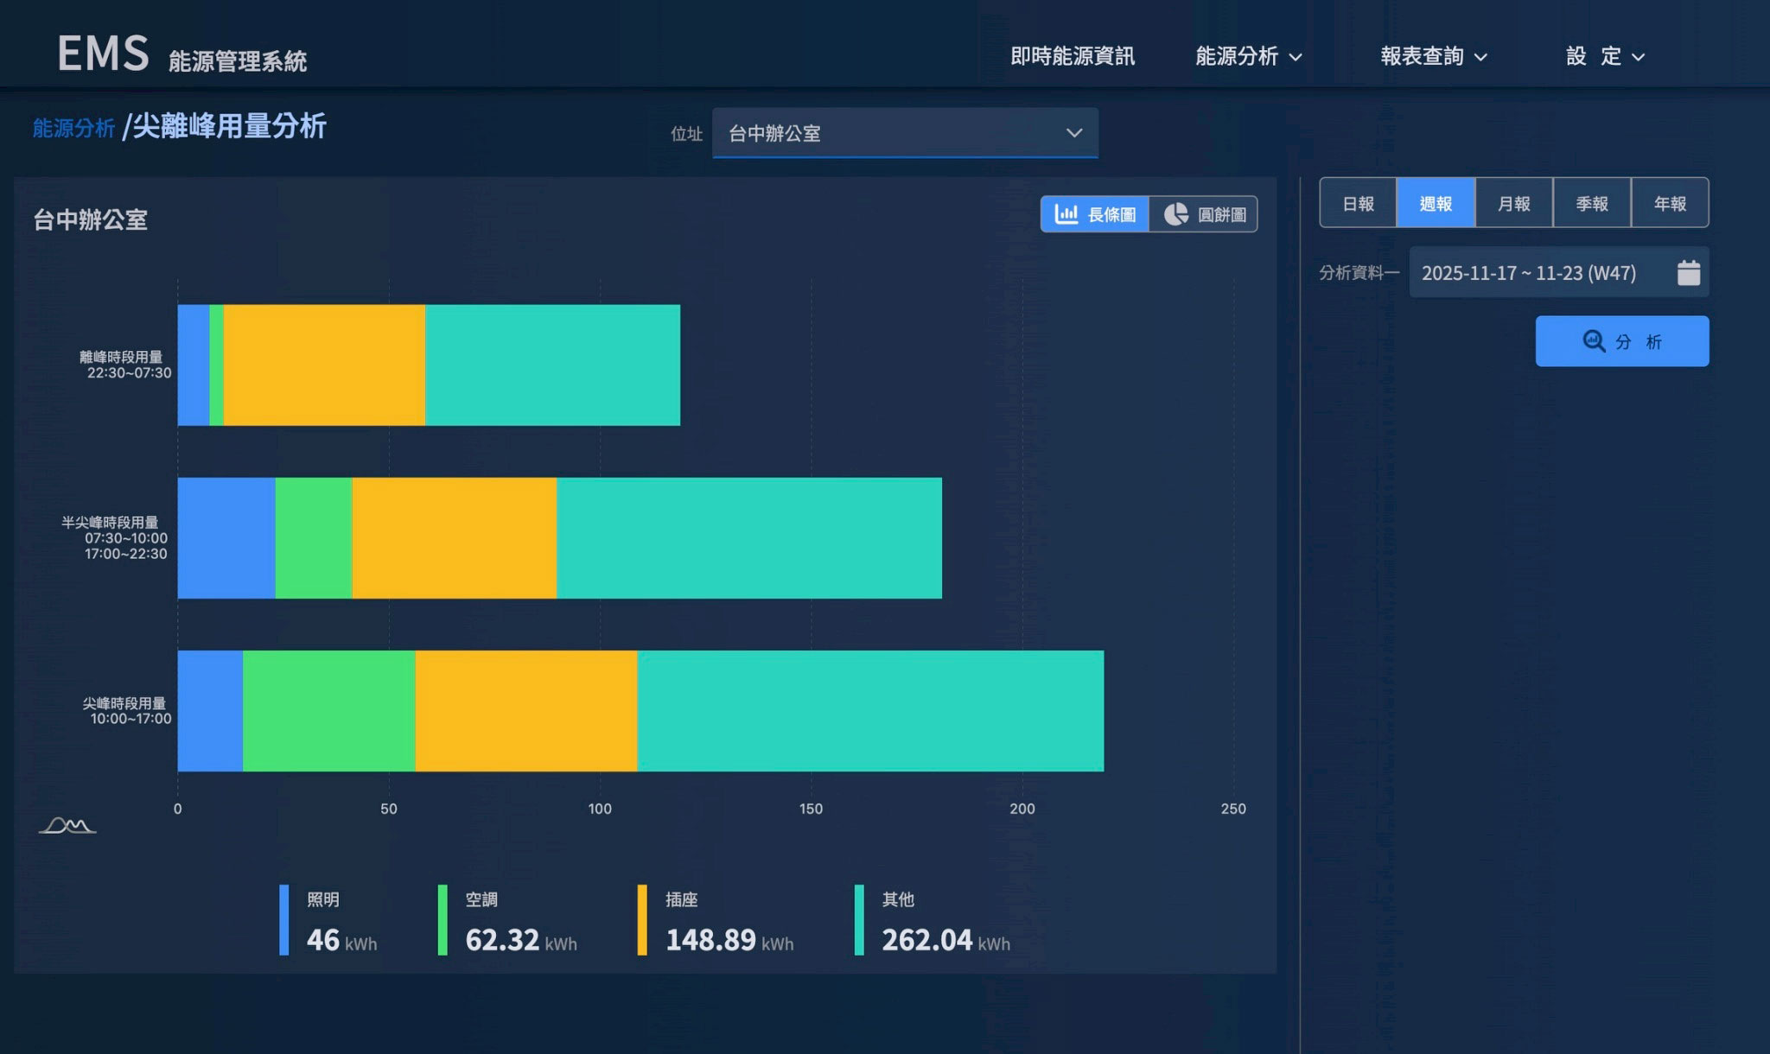Go to 即時能源資訊 page

(1072, 57)
